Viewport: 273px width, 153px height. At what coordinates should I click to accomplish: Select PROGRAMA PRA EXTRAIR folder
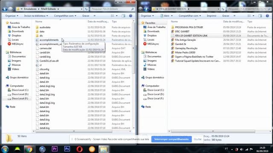coord(189,27)
